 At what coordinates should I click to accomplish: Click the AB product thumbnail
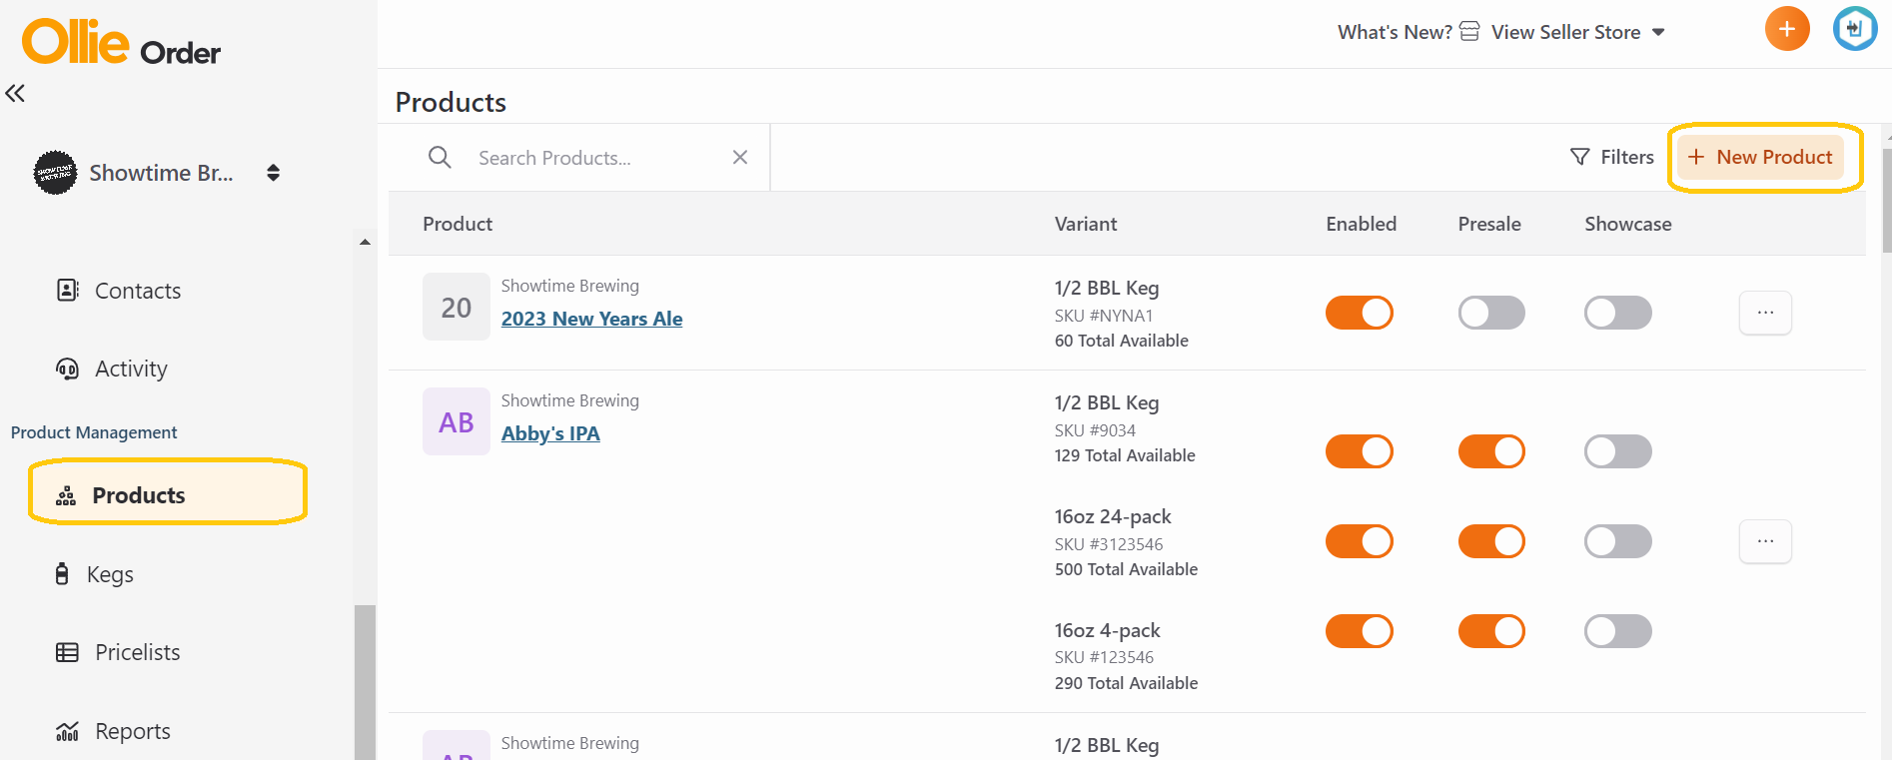tap(457, 421)
